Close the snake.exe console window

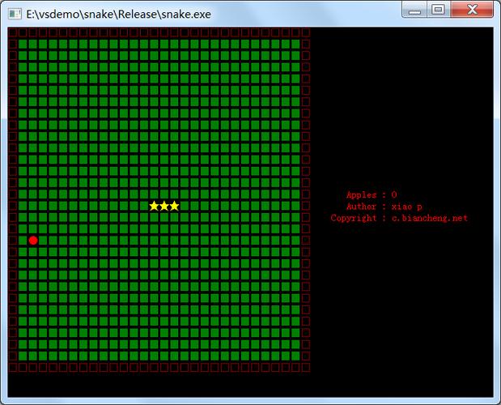[471, 10]
